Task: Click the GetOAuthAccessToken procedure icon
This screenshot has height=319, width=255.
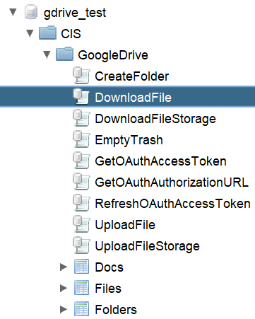Action: tap(81, 161)
